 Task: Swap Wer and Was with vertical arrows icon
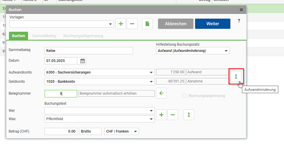click(189, 115)
